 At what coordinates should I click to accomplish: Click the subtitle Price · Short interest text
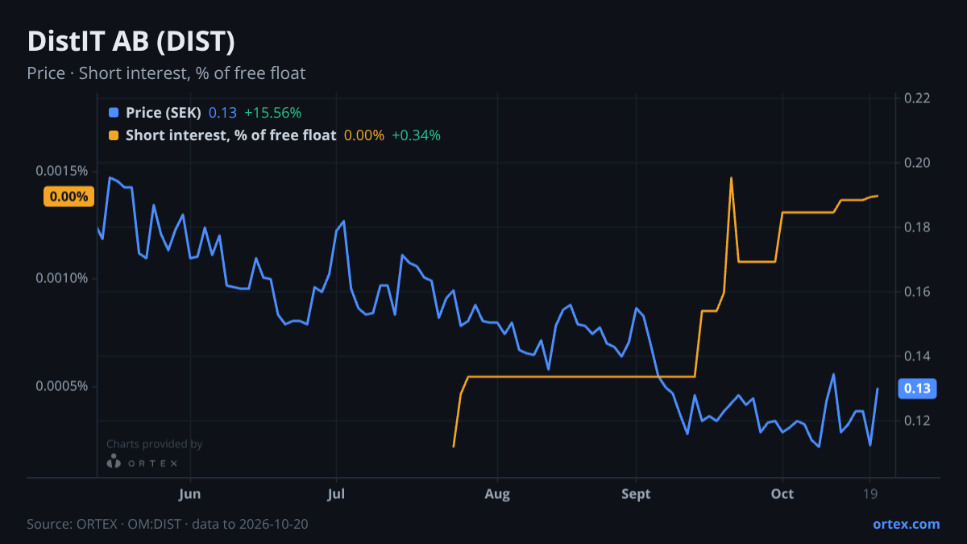point(166,73)
